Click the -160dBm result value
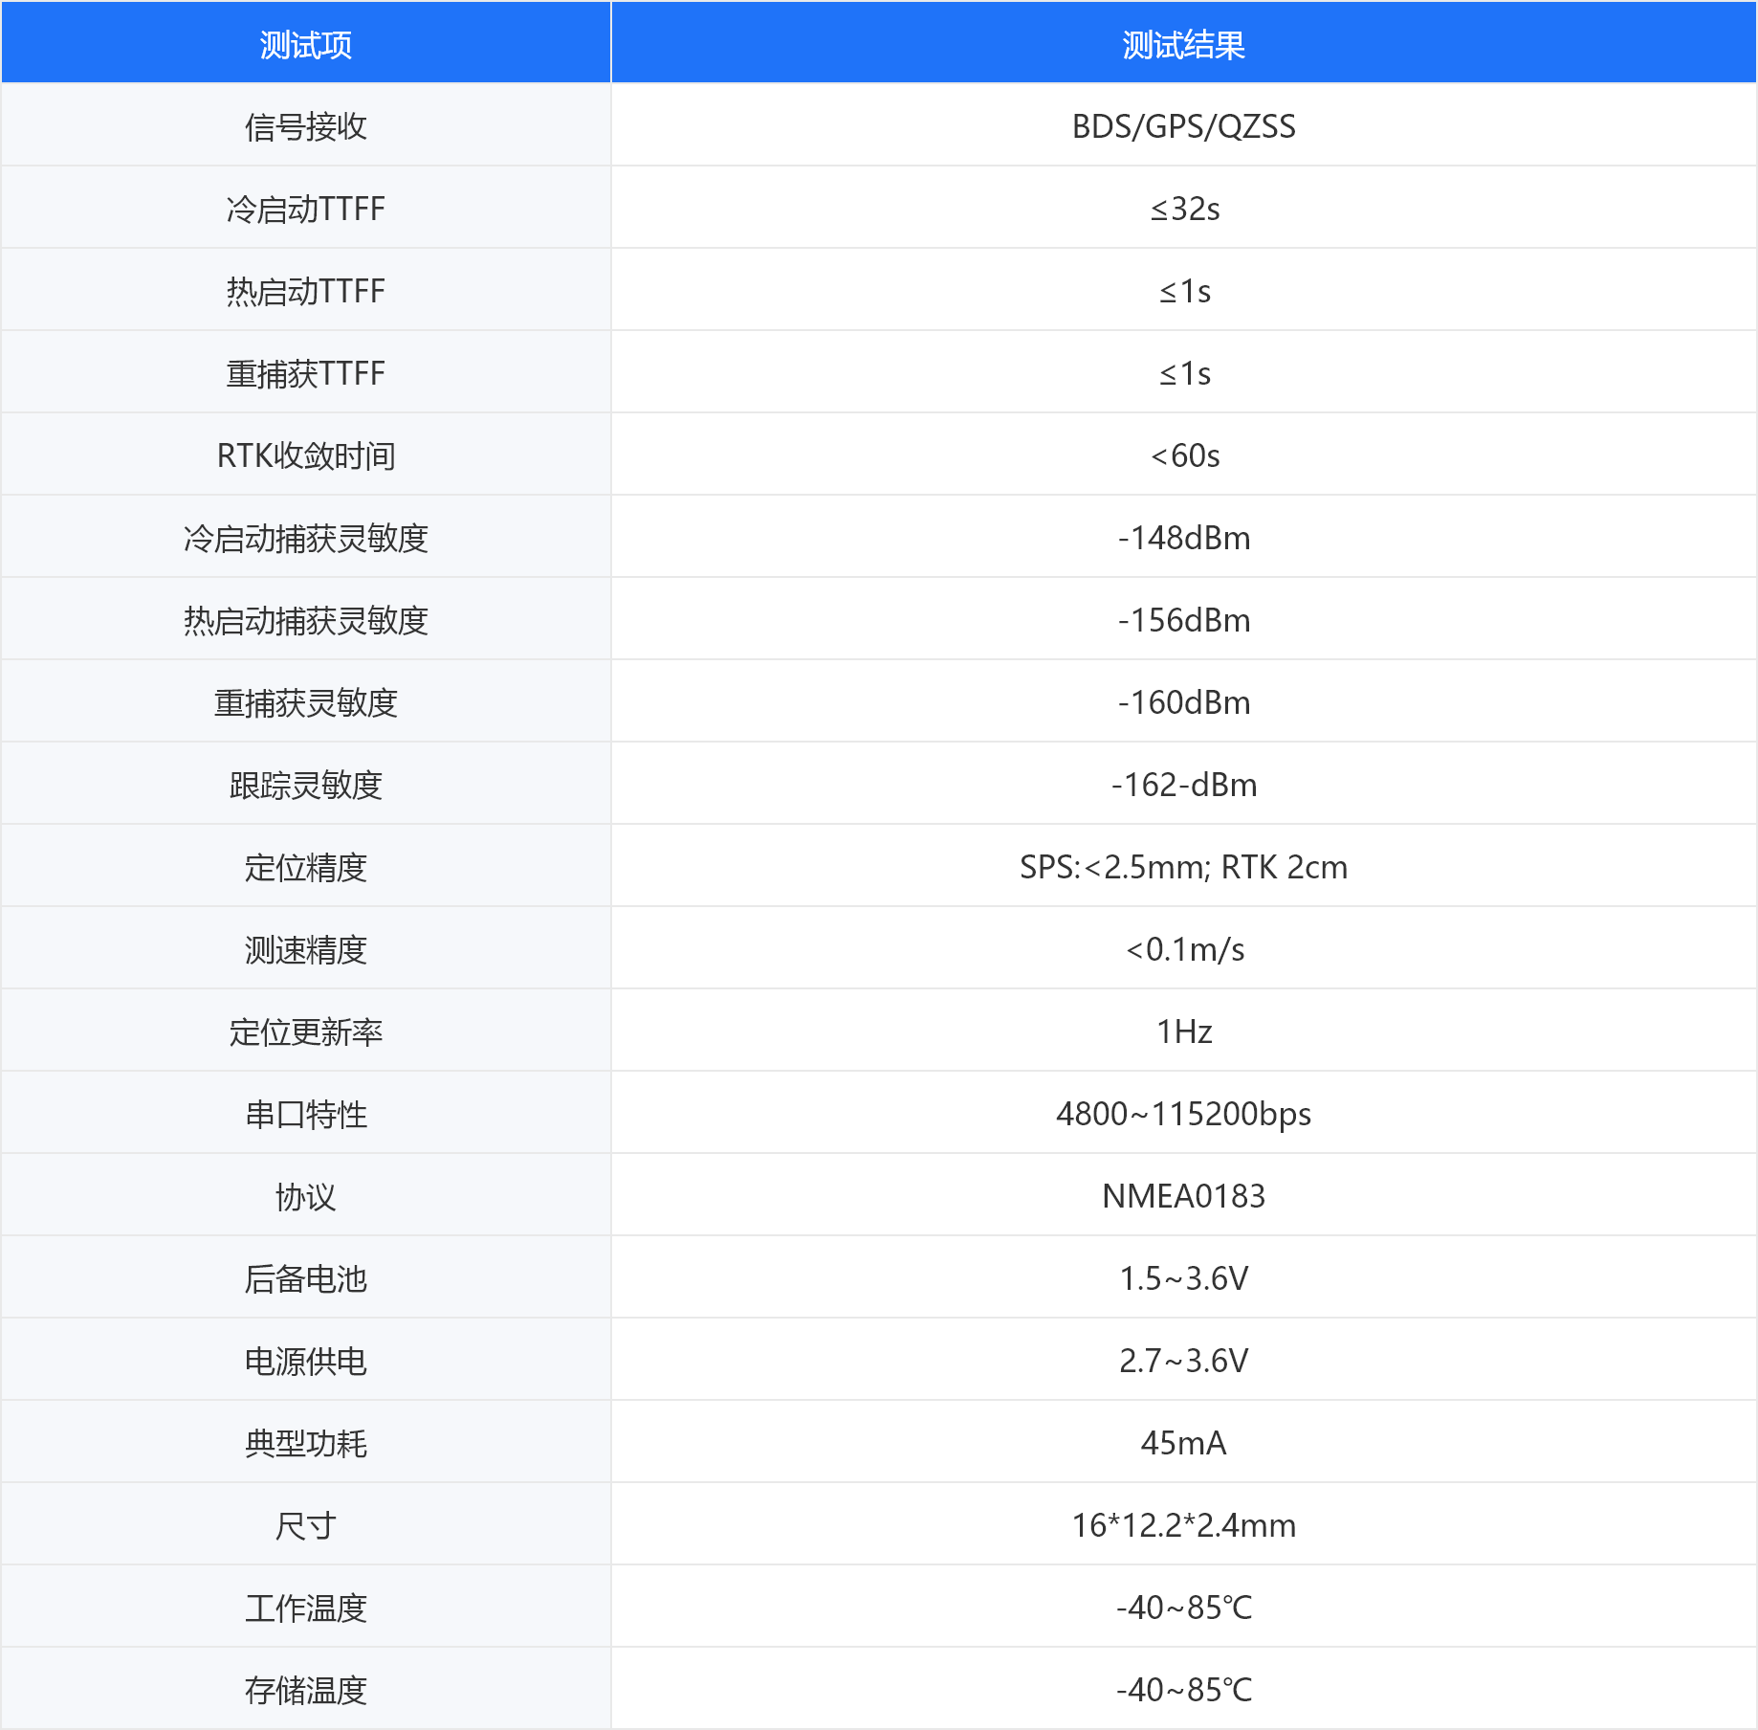The image size is (1758, 1730). 1183,702
